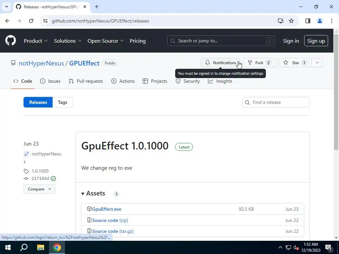Click the Sign up button
This screenshot has height=254, width=339.
tap(316, 41)
